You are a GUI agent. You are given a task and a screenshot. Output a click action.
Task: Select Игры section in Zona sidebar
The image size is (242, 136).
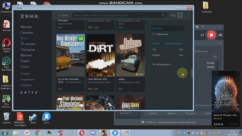[x=24, y=38]
